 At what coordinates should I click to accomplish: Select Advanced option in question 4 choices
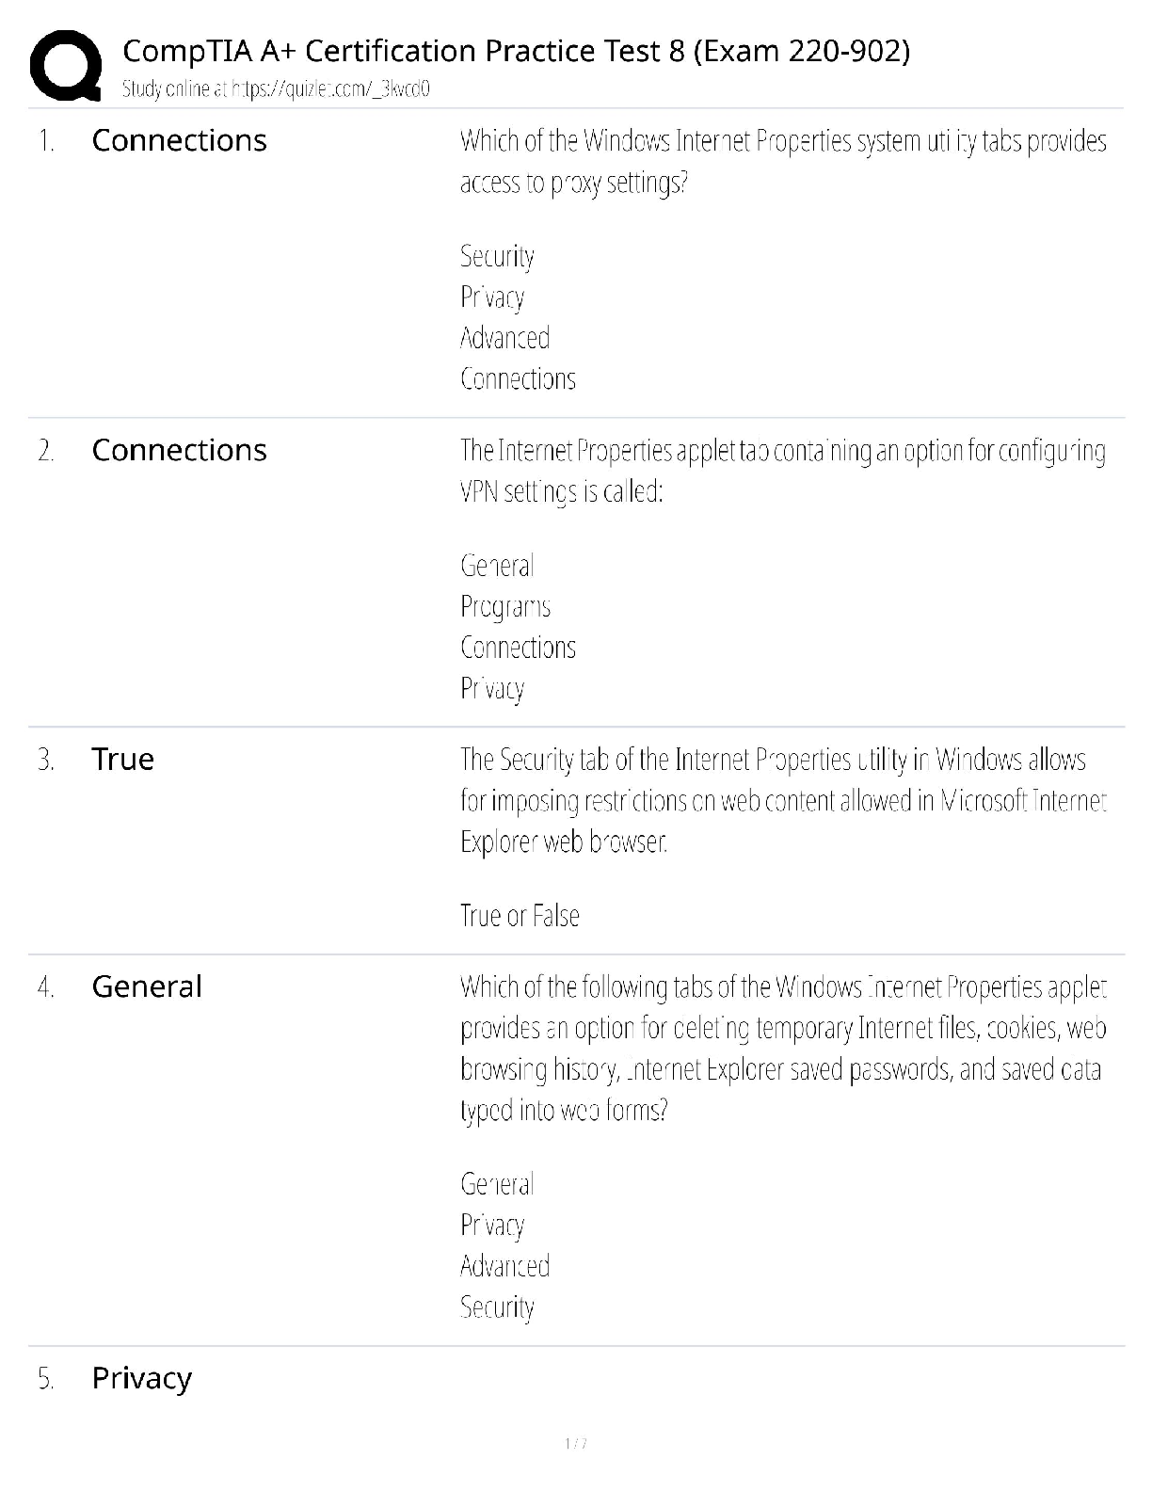coord(504,1266)
